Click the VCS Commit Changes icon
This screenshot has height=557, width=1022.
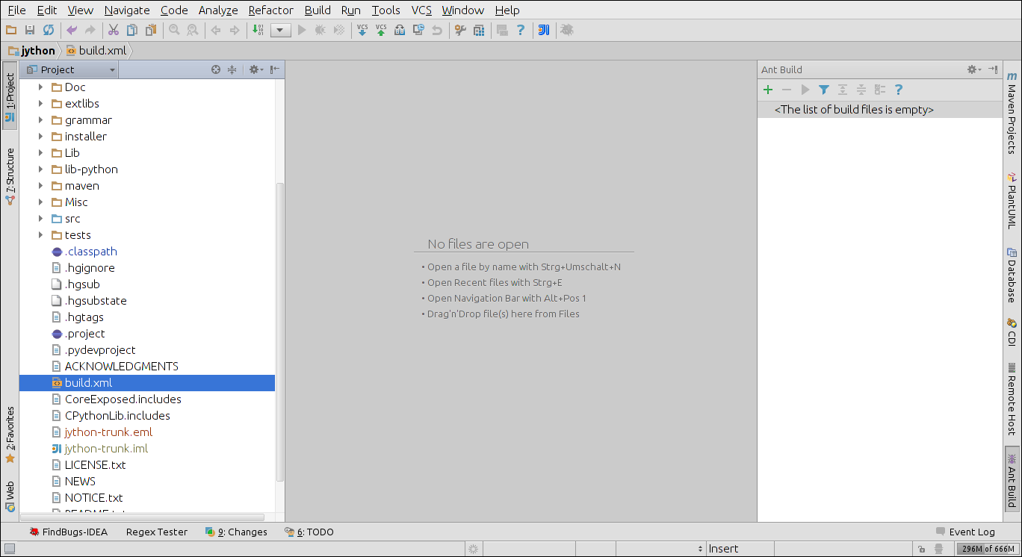point(381,30)
